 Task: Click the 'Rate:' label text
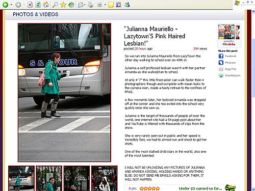(133, 188)
